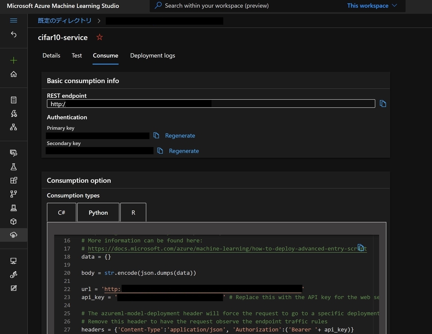Go to Home via house icon
This screenshot has height=334, width=432.
[13, 74]
